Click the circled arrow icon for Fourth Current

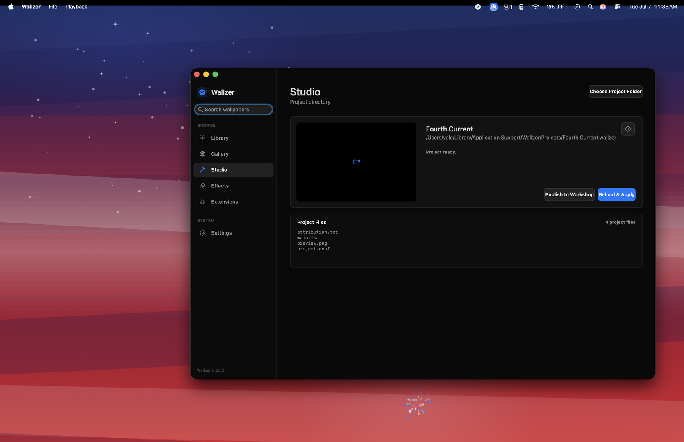pos(628,129)
